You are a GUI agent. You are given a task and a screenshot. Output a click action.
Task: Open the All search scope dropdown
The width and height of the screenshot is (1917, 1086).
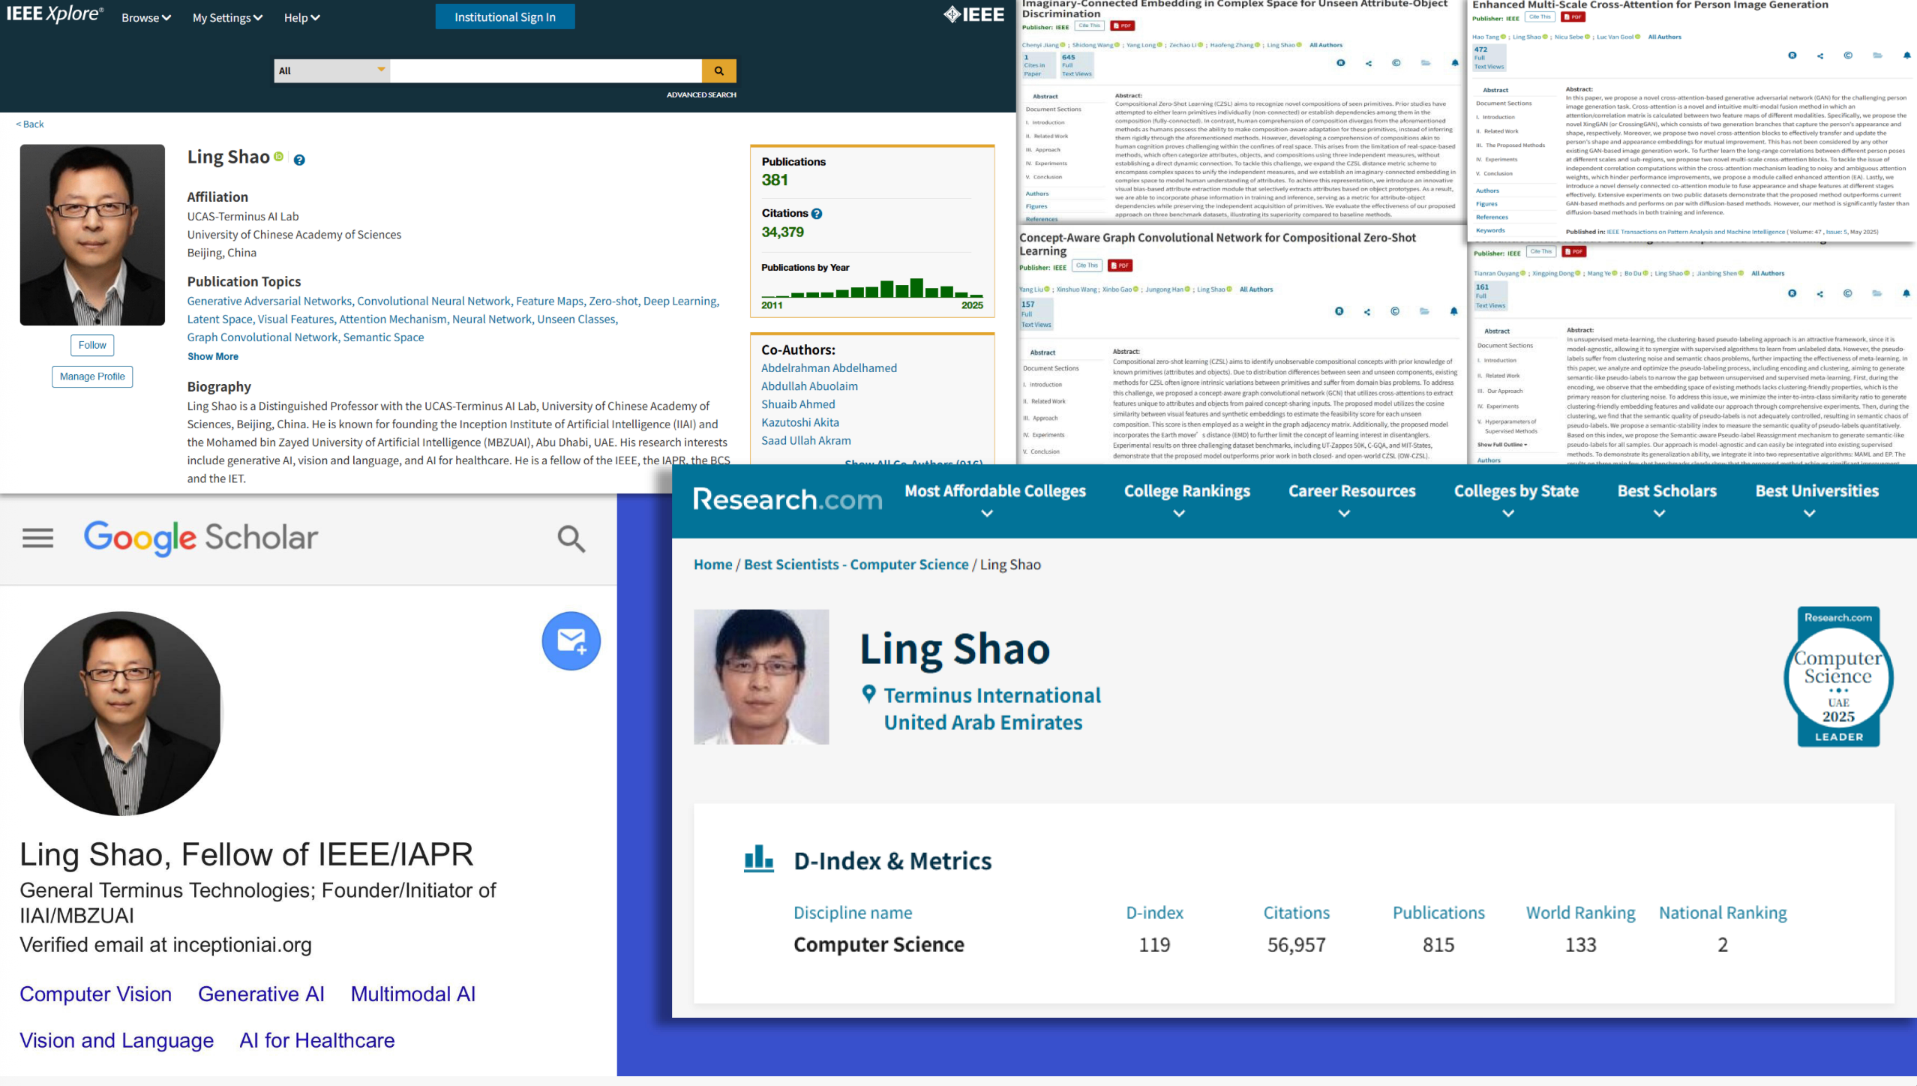330,70
